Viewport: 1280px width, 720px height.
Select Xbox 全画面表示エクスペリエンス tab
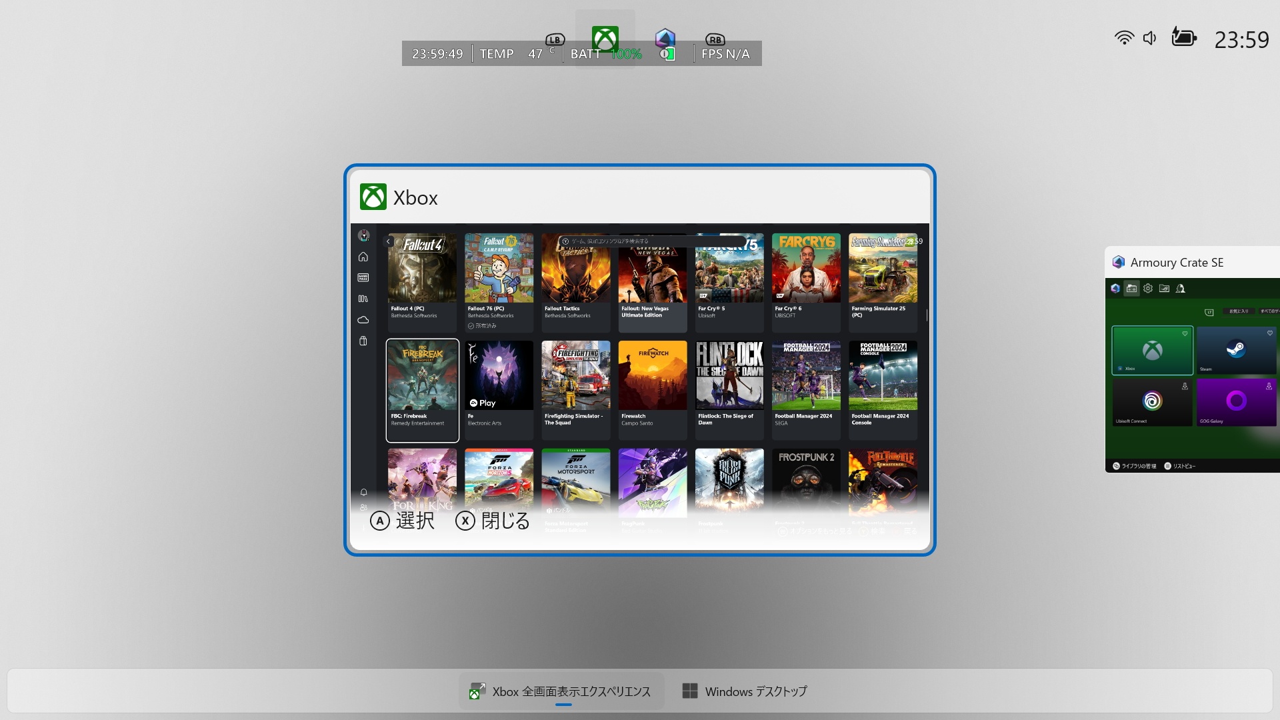(561, 691)
